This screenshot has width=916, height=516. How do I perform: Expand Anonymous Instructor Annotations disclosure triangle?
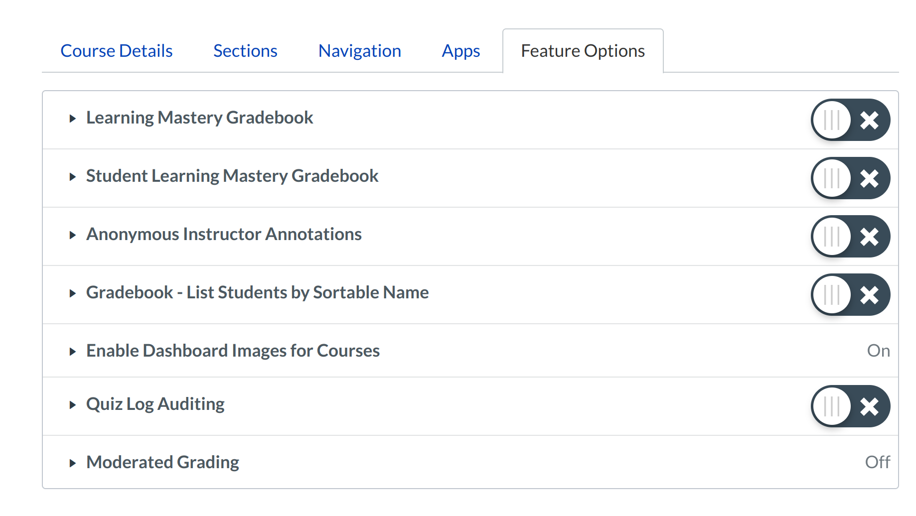pyautogui.click(x=73, y=235)
